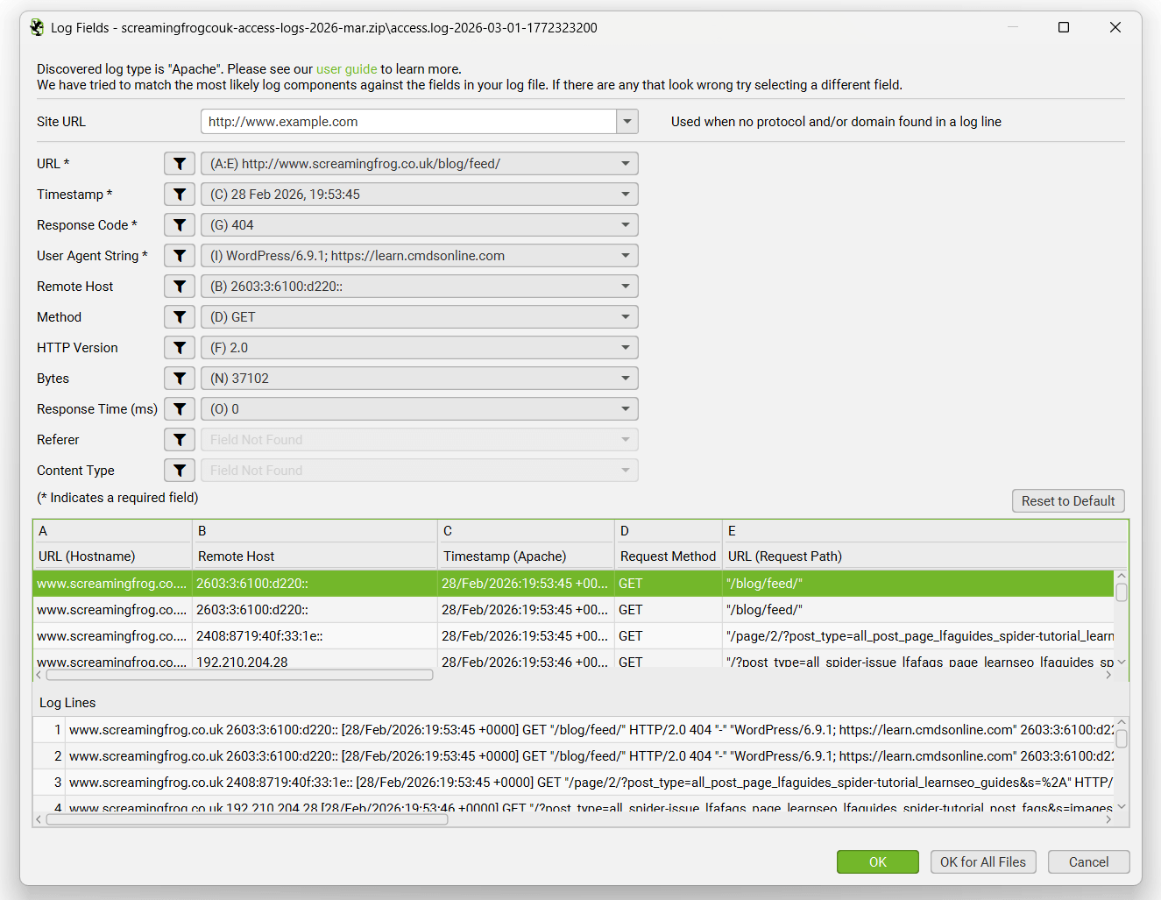The image size is (1161, 900).
Task: Open the URL field mapping dropdown
Action: pyautogui.click(x=420, y=164)
